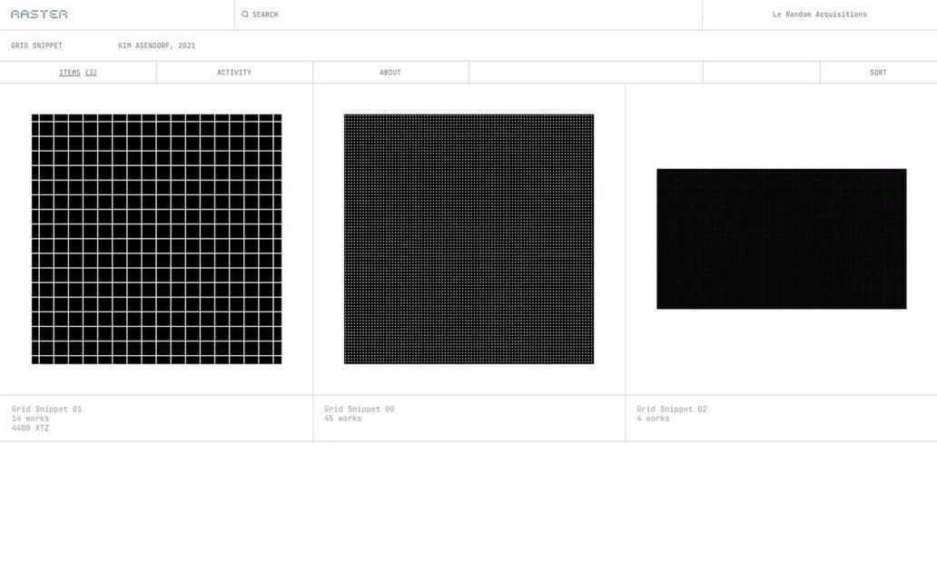Open the Grid Snippet 02 artwork thumbnail
Screen dimensions: 937x583
point(781,239)
